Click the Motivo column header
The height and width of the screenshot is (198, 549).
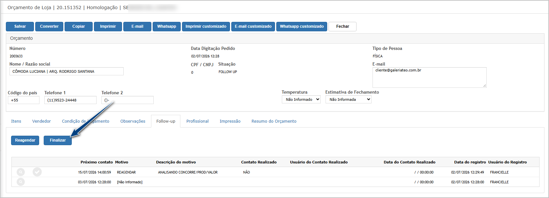point(122,162)
